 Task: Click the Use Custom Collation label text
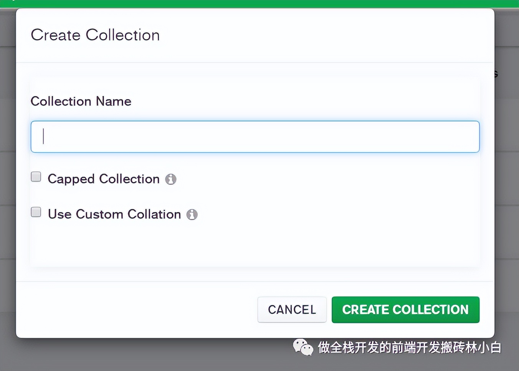[x=114, y=214]
